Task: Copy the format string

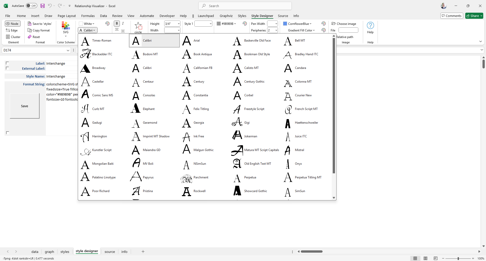Action: pos(39,30)
